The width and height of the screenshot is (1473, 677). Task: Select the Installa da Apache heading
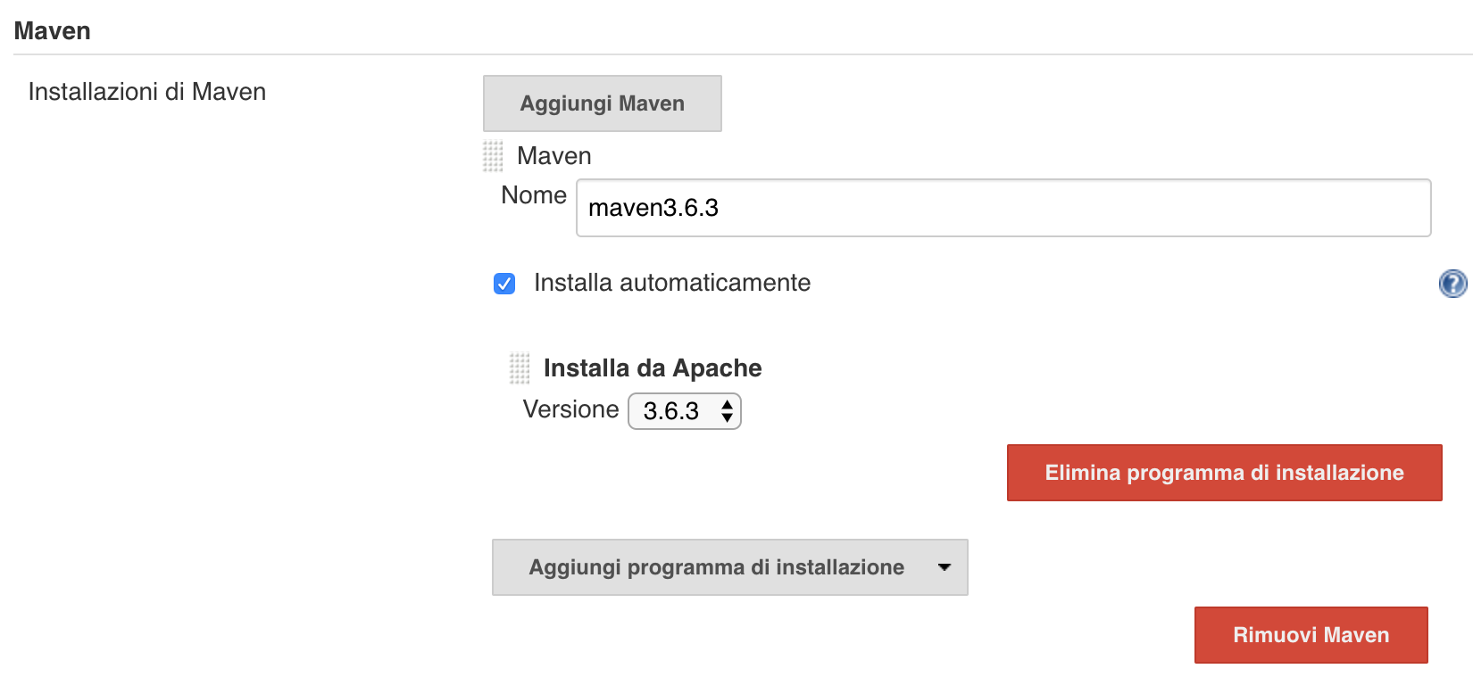pos(653,367)
